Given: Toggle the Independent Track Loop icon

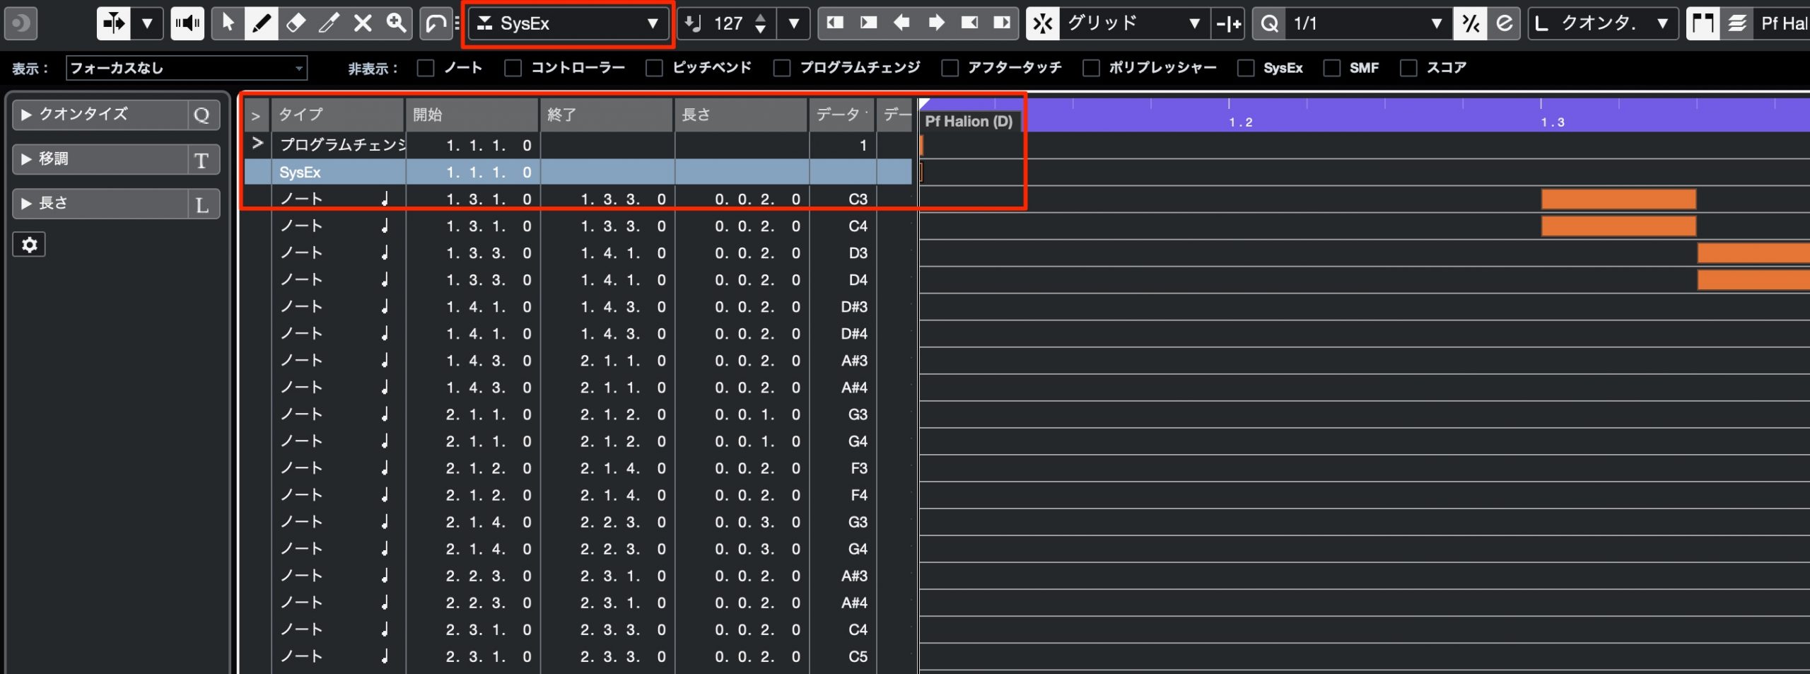Looking at the screenshot, I should tap(436, 23).
